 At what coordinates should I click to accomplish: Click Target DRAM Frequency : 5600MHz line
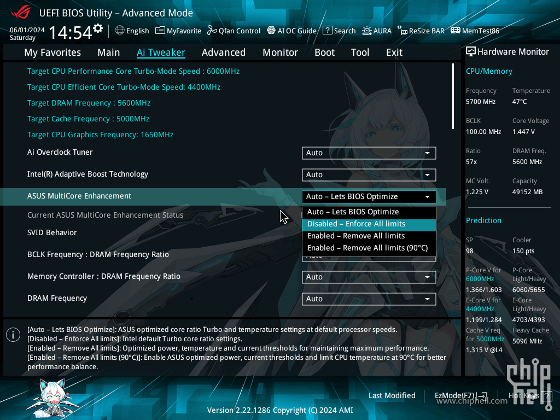(x=89, y=103)
